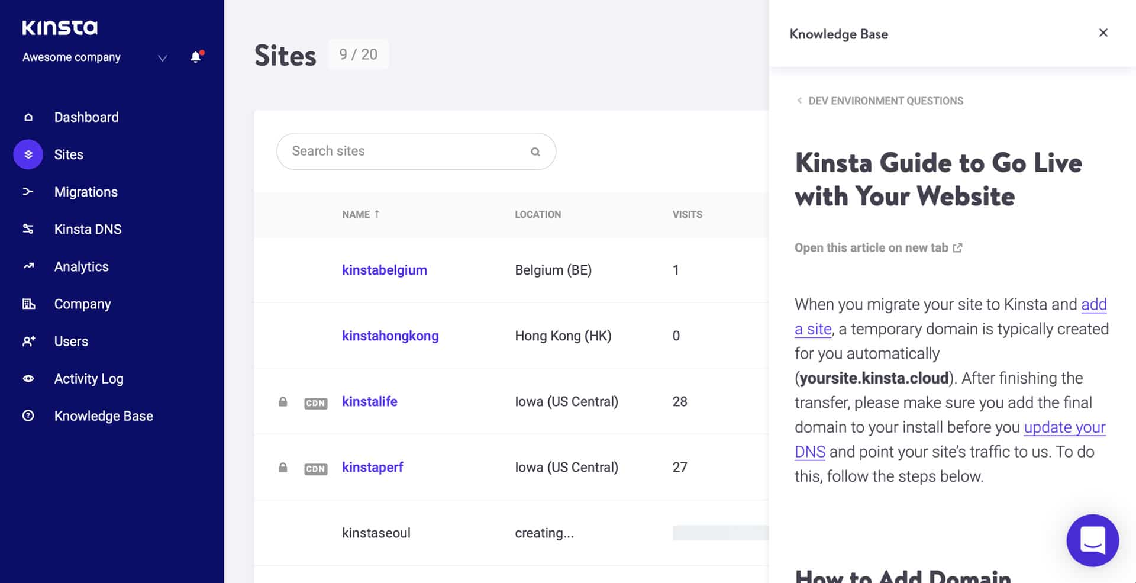Click the CDN badge beside kinstalife
The height and width of the screenshot is (583, 1136).
click(316, 403)
